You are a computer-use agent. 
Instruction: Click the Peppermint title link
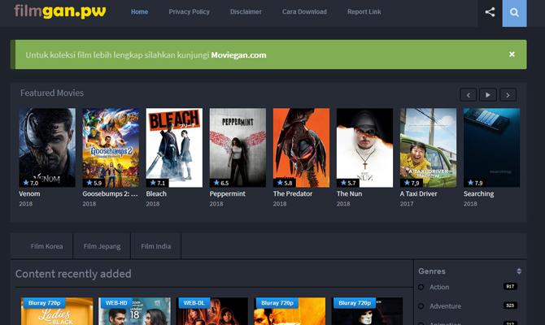[227, 193]
